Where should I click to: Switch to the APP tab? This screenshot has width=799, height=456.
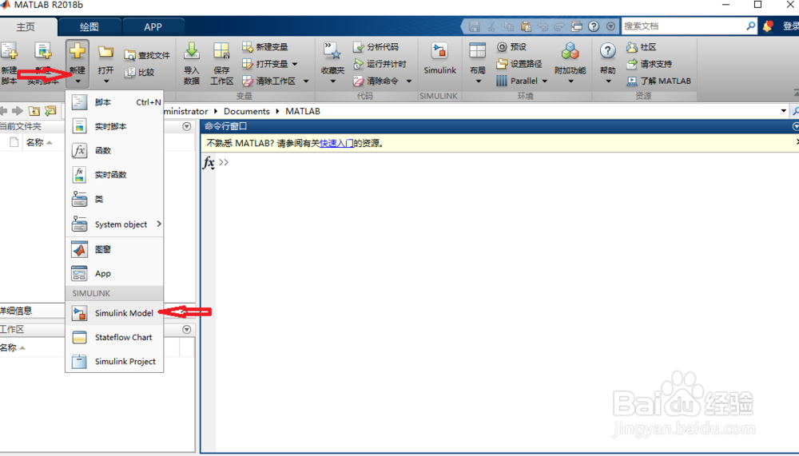(153, 27)
